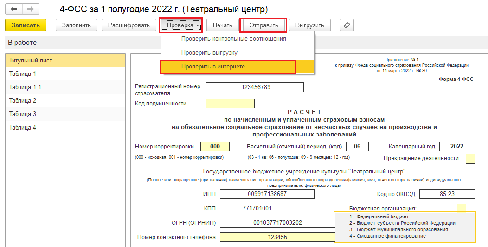
Task: Click the text 4 - Смешанное финансирование
Action: (387, 236)
